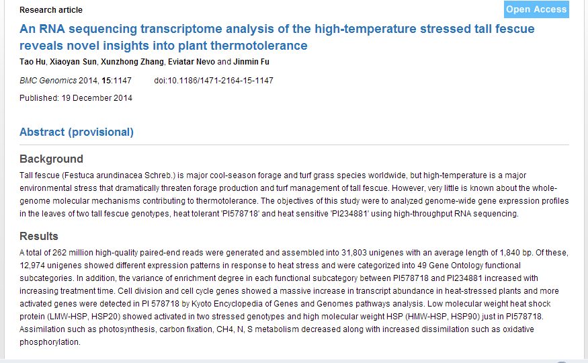Open author Tao Hu's link
This screenshot has height=363, width=588.
[33, 62]
